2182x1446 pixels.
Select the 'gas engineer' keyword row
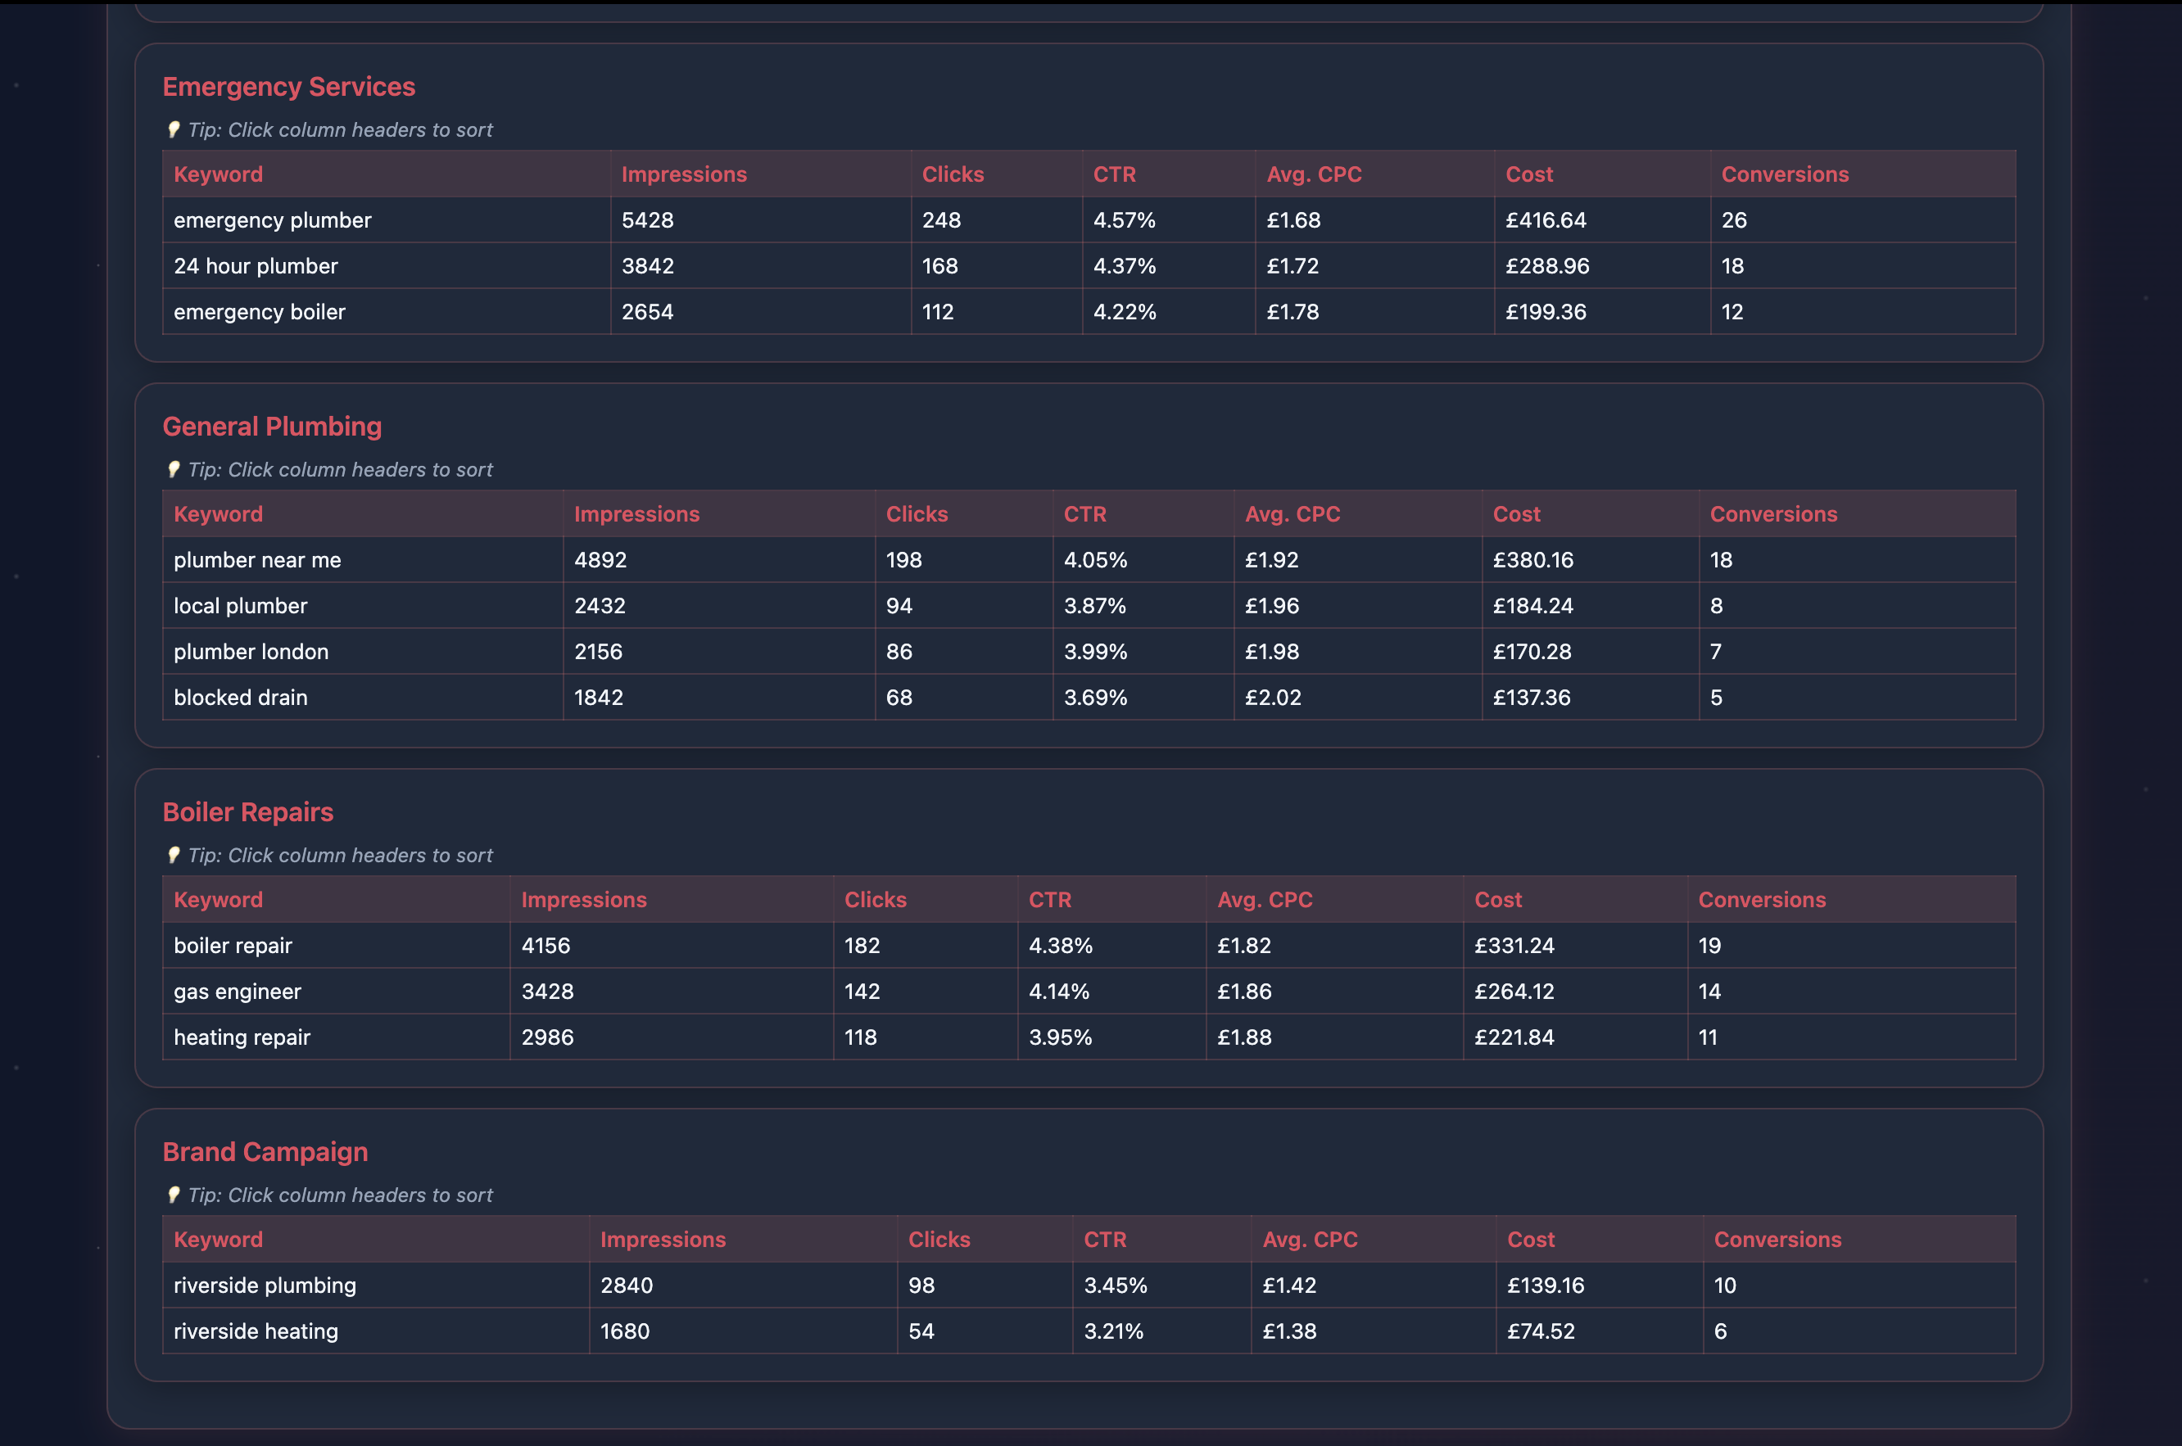coord(237,991)
